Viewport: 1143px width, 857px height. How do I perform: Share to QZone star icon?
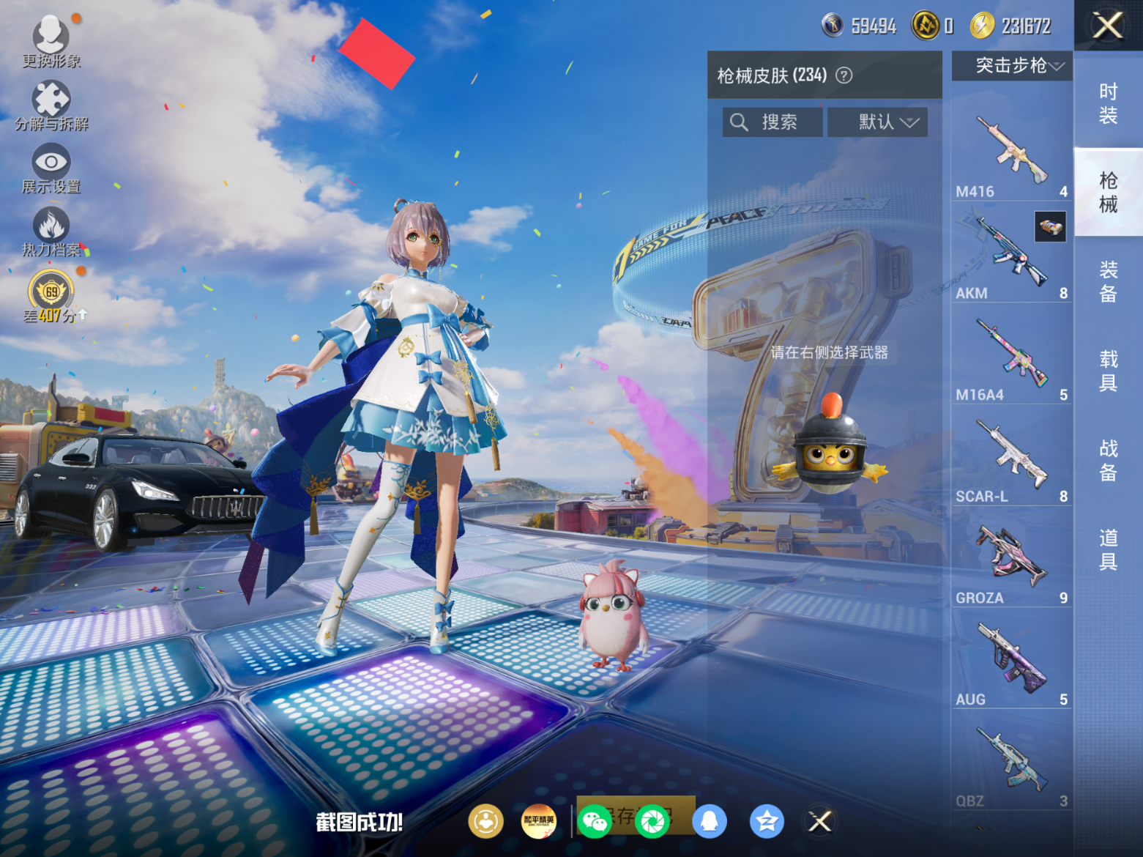pyautogui.click(x=764, y=822)
